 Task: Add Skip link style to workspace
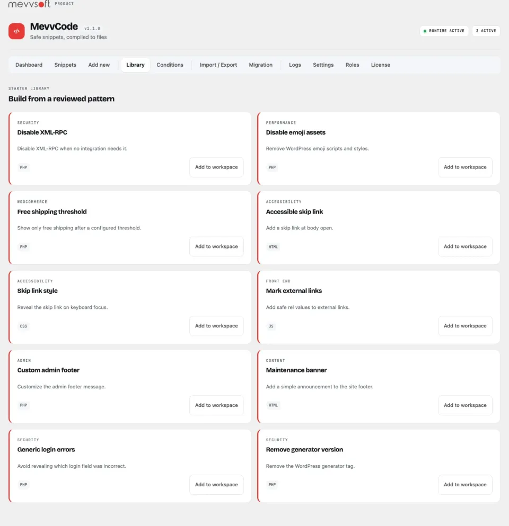[x=216, y=326]
